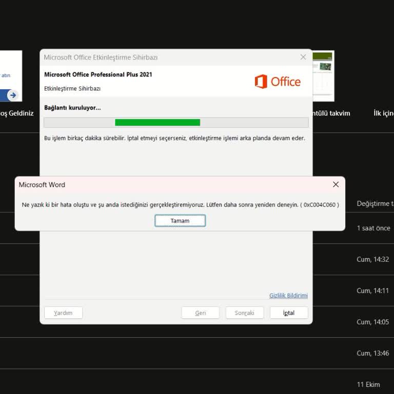The height and width of the screenshot is (394, 394).
Task: Click the wizard title bar text
Action: click(x=101, y=57)
